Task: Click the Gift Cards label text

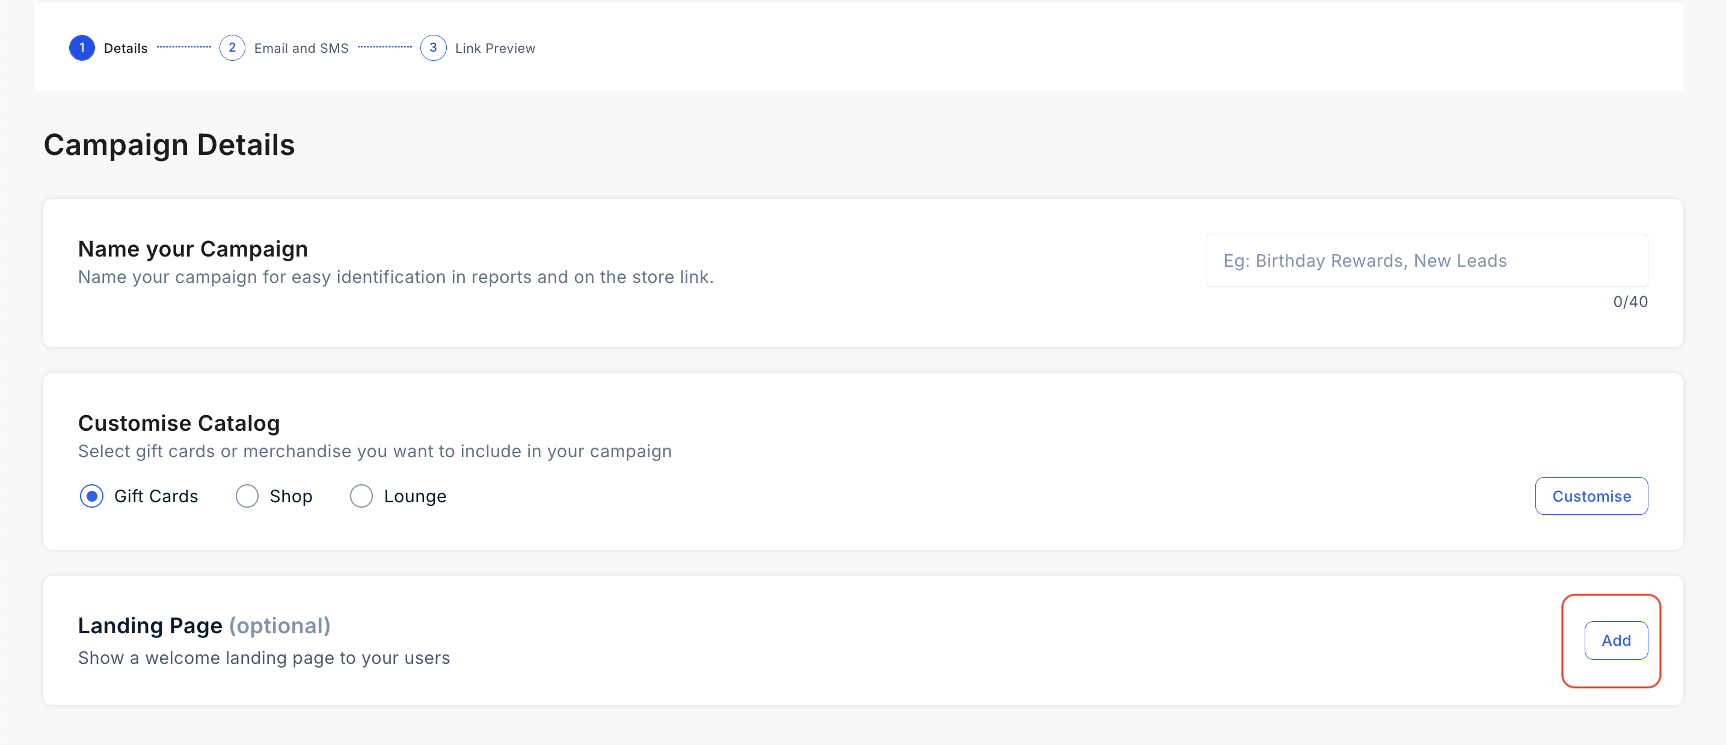Action: pyautogui.click(x=156, y=496)
